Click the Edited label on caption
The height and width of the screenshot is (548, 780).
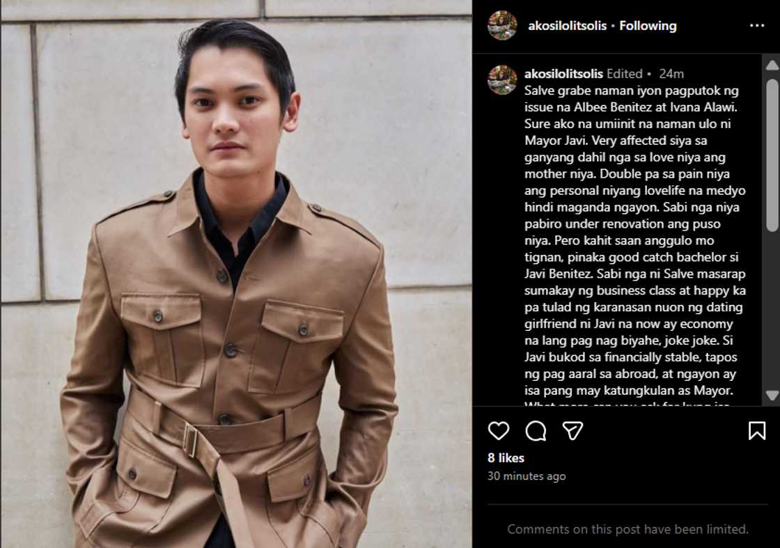point(624,74)
